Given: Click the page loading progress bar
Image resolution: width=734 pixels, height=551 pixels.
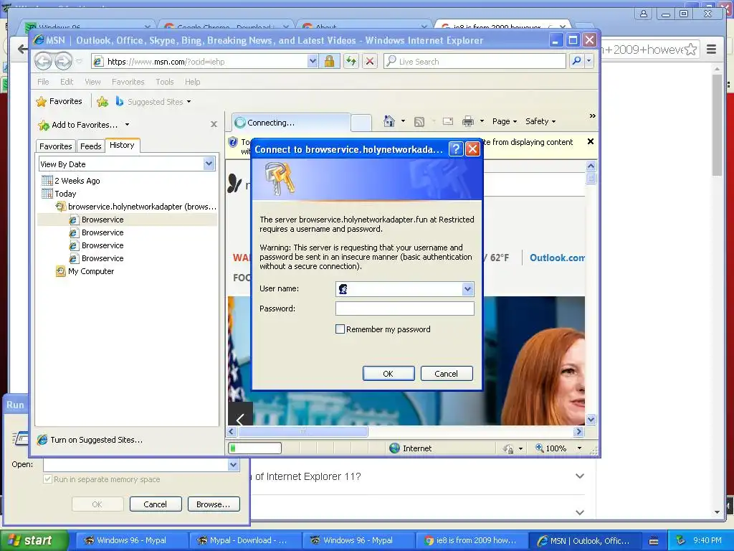Looking at the screenshot, I should (254, 448).
